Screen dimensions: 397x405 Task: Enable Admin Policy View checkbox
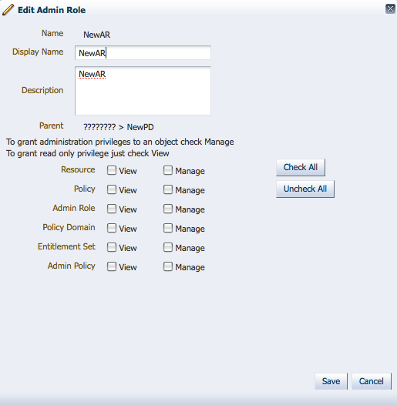112,266
